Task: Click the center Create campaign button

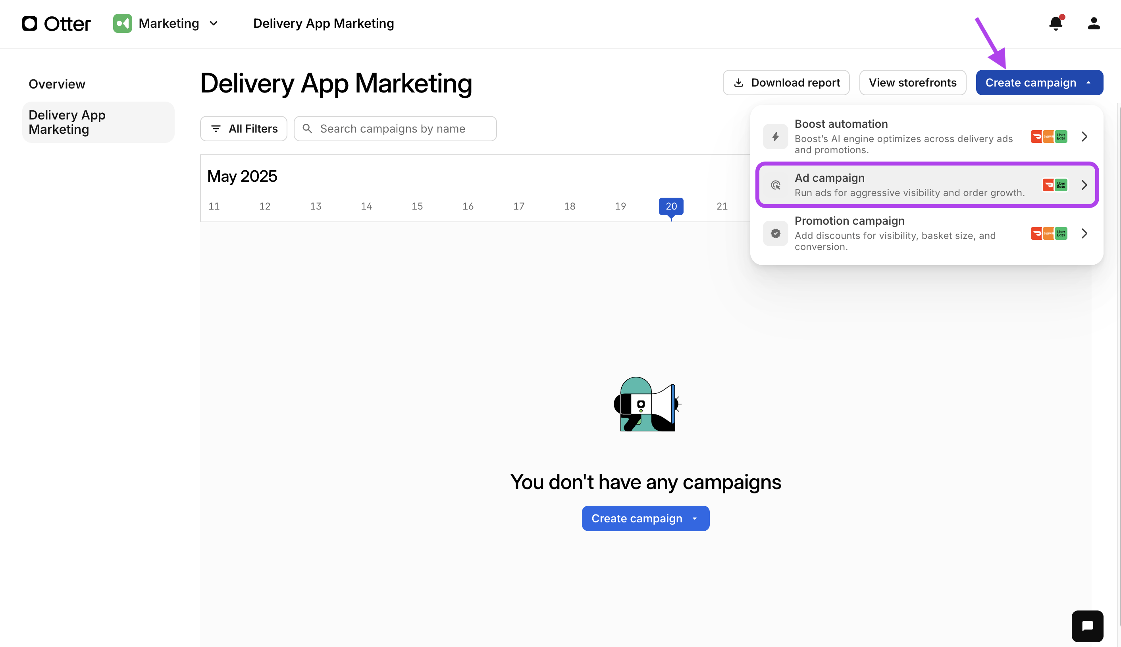Action: pos(645,518)
